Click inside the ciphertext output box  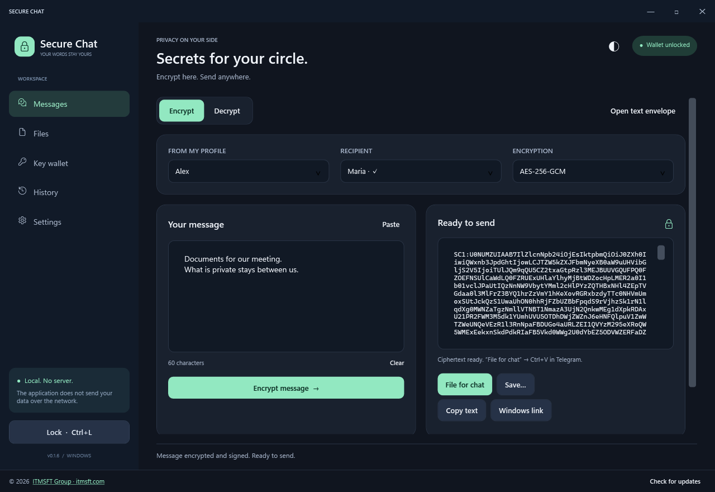(556, 294)
